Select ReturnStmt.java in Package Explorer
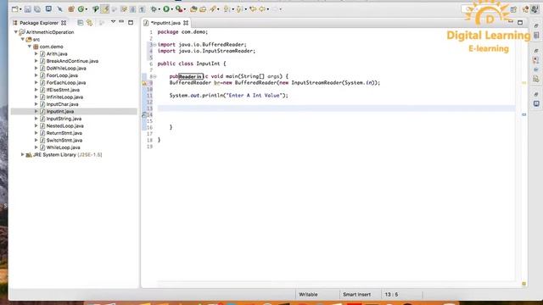This screenshot has width=543, height=305. point(64,133)
